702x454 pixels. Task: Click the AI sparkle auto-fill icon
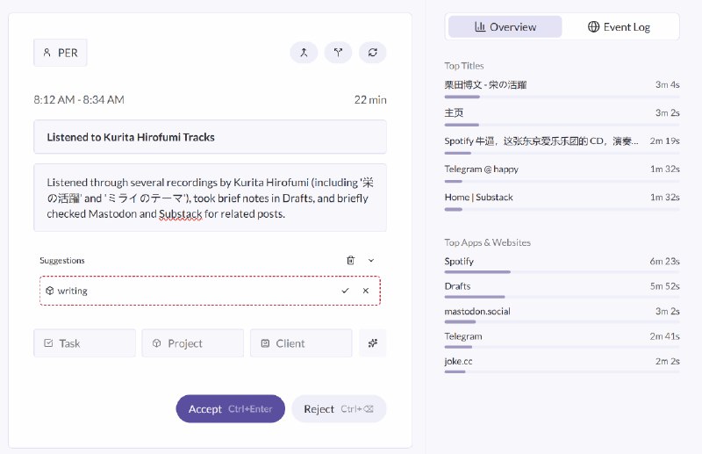tap(372, 343)
